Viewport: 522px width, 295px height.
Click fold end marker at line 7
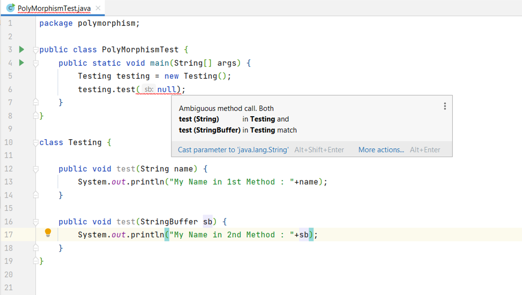(35, 102)
